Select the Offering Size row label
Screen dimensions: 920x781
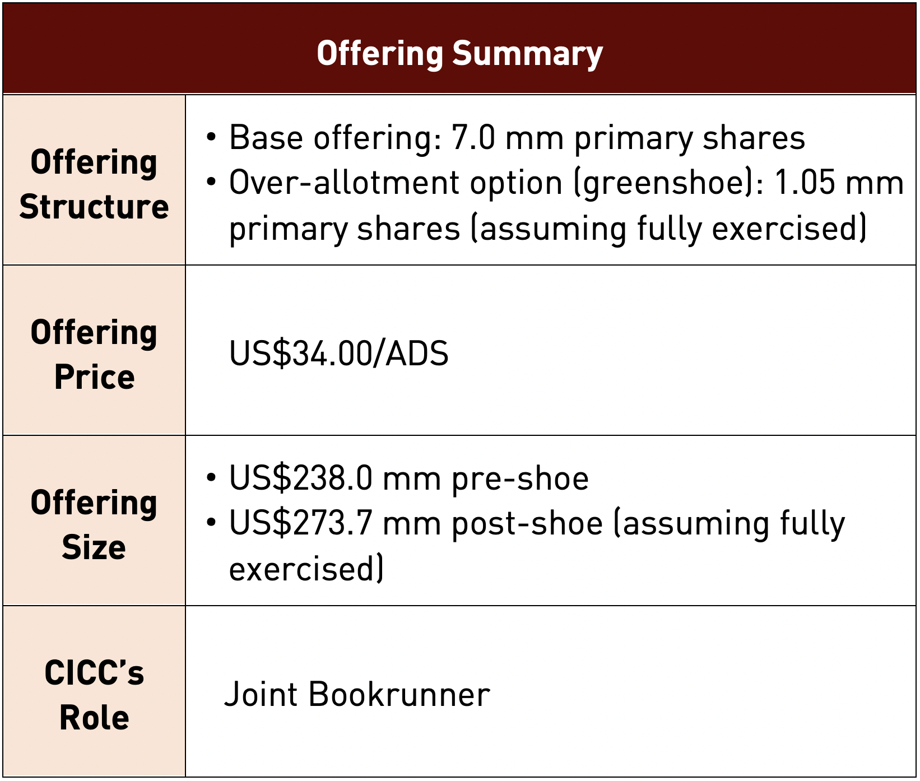click(94, 524)
